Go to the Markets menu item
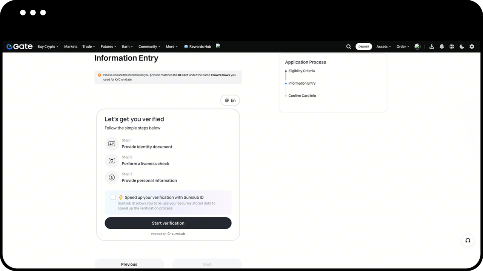Viewport: 483px width, 271px height. coord(71,47)
